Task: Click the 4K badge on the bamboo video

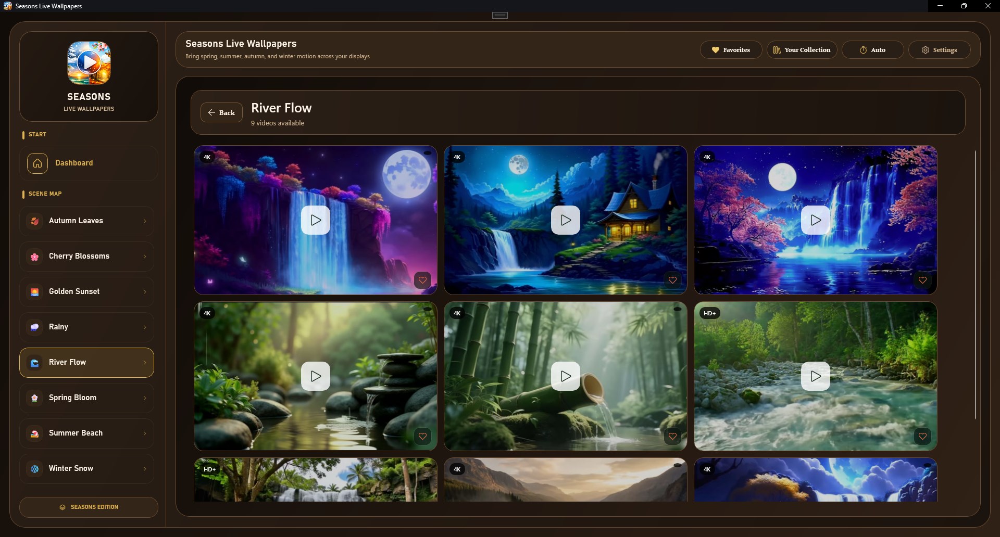Action: [x=457, y=313]
